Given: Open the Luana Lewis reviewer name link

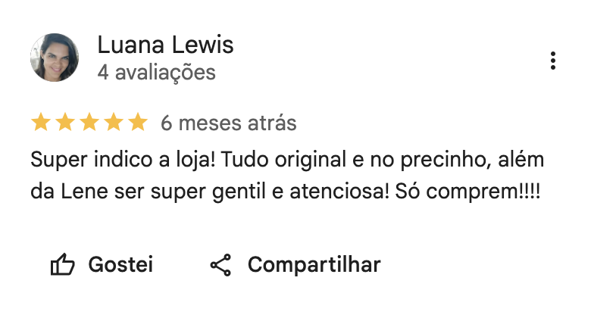Looking at the screenshot, I should point(165,45).
